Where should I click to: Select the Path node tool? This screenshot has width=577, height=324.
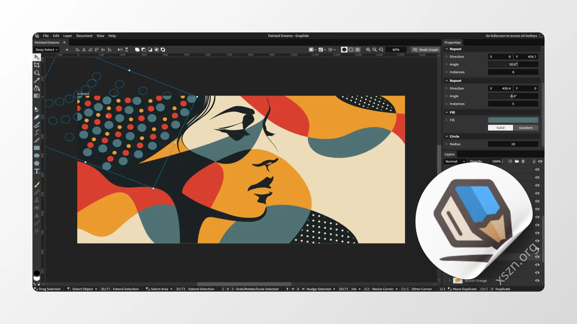pyautogui.click(x=37, y=109)
